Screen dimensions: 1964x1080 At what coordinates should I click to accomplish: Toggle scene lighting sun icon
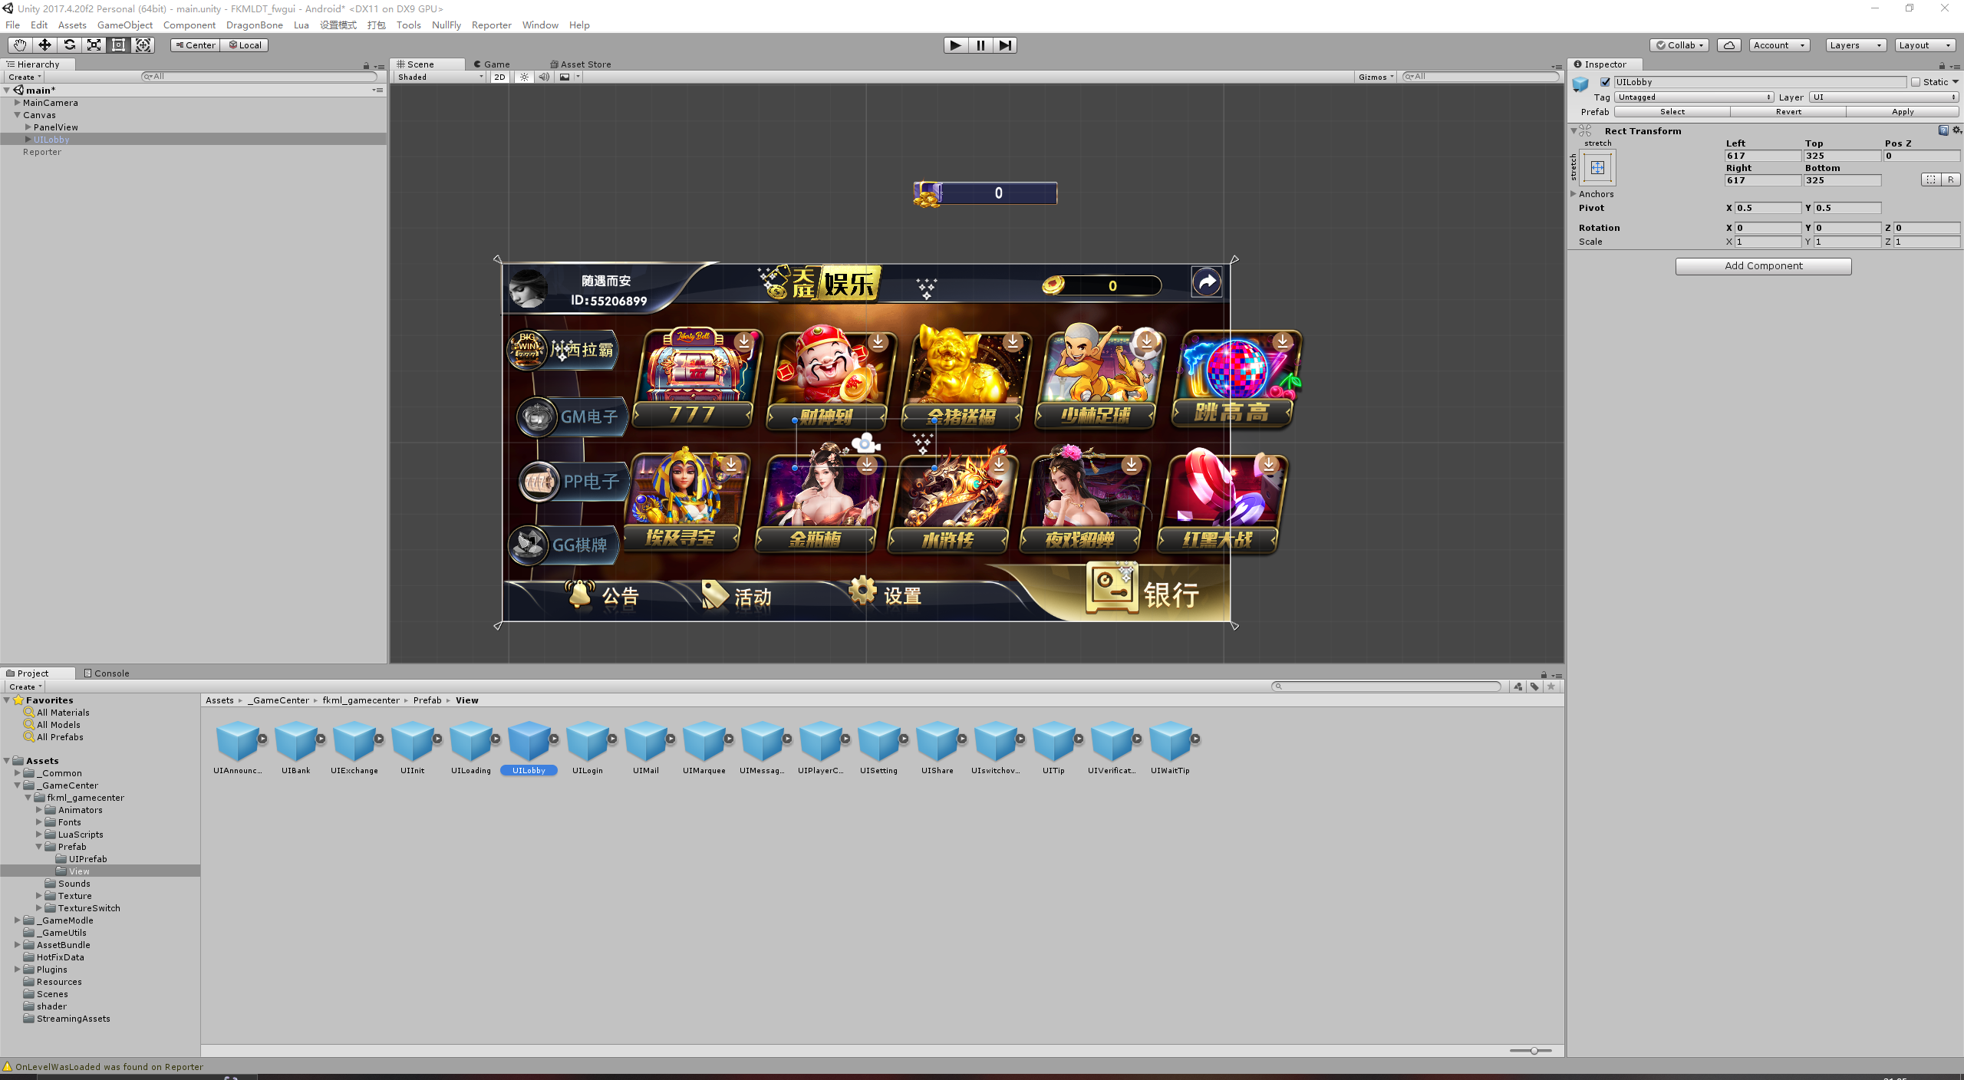[x=524, y=77]
